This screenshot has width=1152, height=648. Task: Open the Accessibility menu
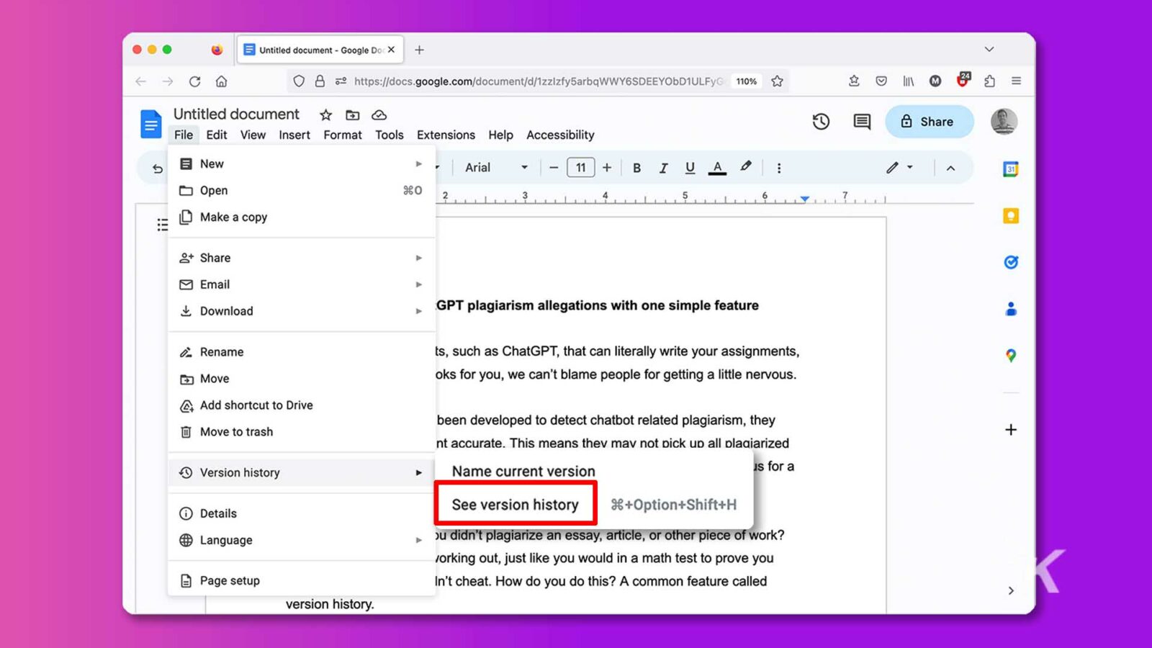(x=560, y=135)
